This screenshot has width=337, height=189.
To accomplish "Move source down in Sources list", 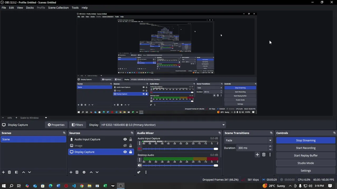I will pyautogui.click(x=97, y=172).
